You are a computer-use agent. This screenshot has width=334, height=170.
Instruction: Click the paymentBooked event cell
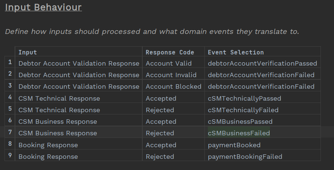[x=234, y=145]
